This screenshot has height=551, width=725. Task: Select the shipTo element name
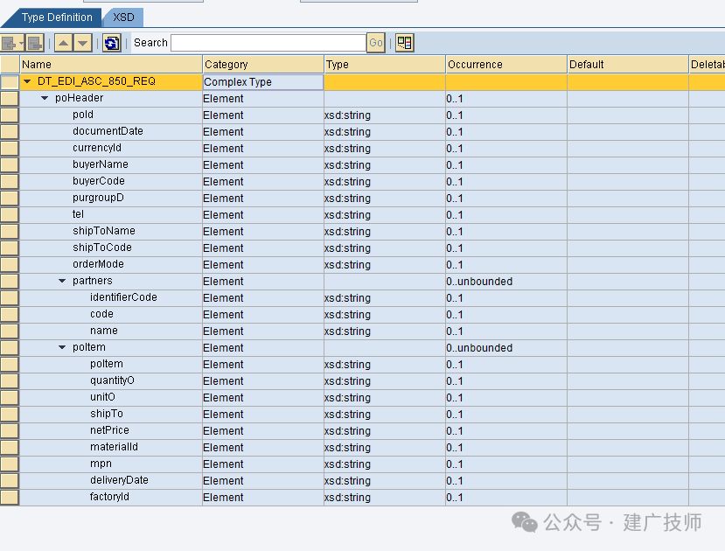(x=107, y=414)
